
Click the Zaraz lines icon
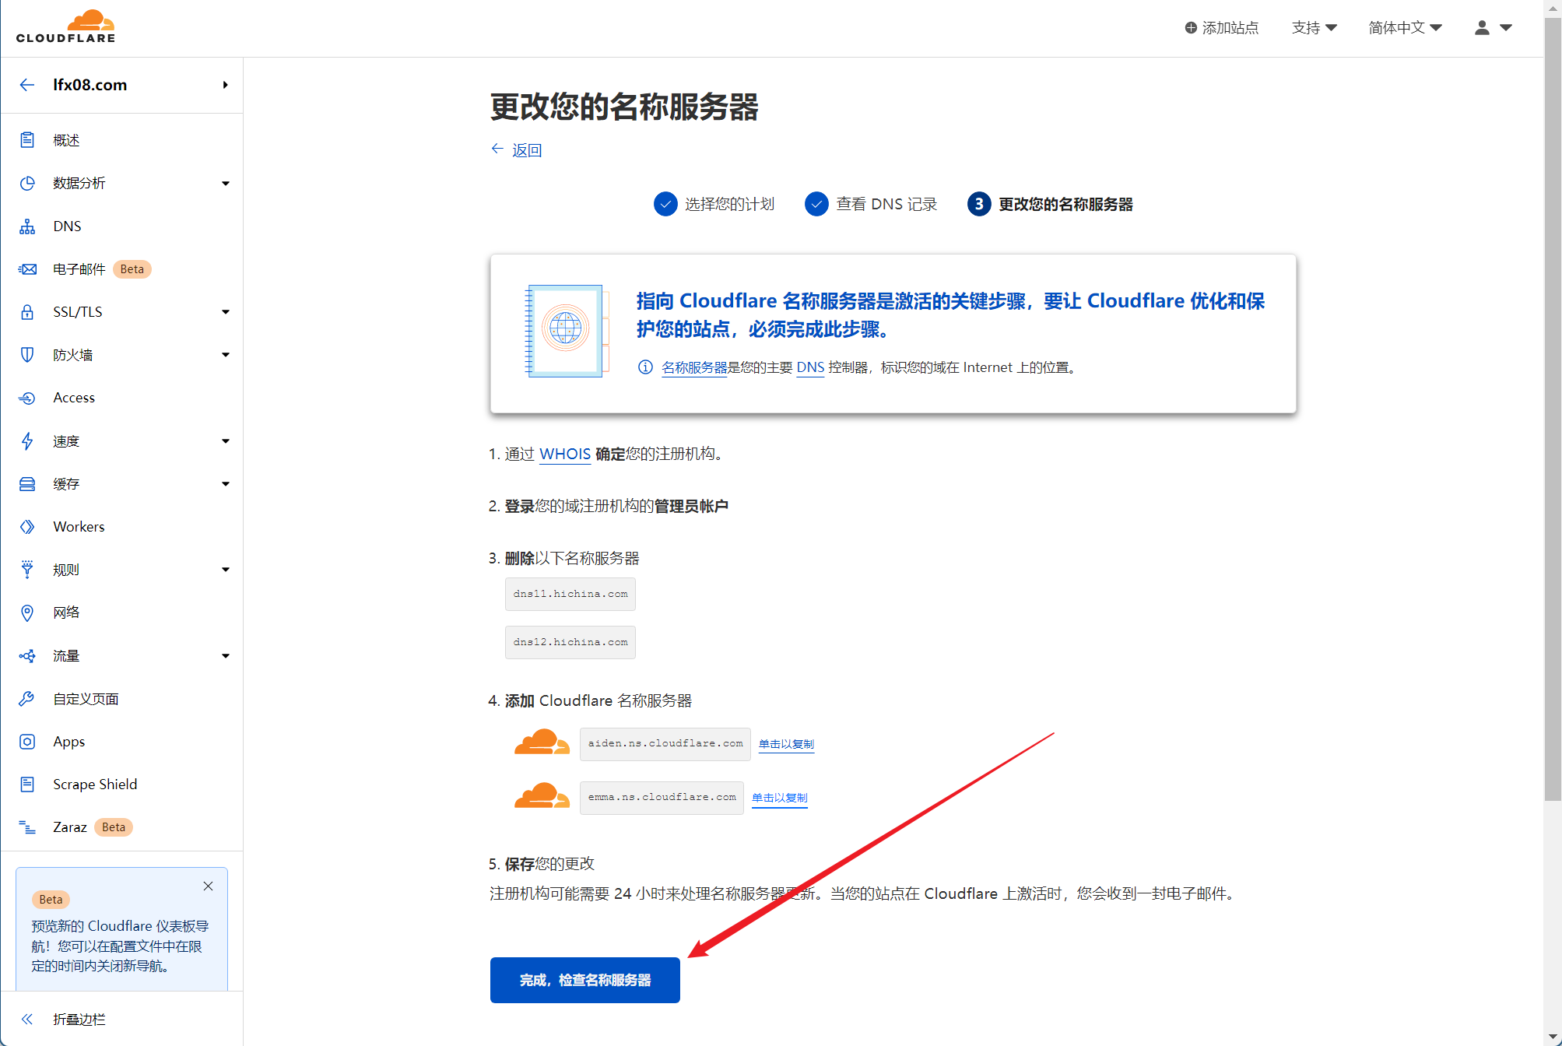[x=27, y=827]
